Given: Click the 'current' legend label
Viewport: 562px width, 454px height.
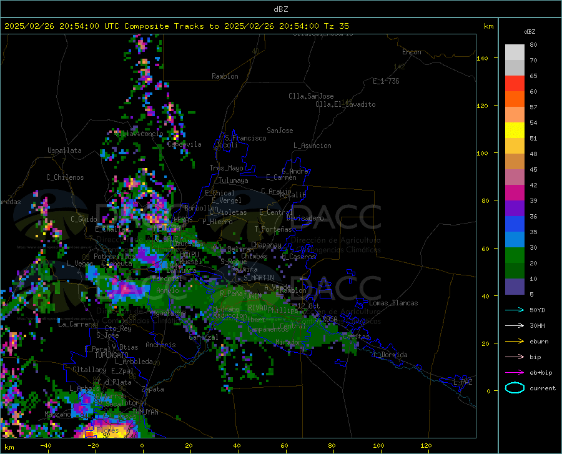Looking at the screenshot, I should (x=543, y=388).
